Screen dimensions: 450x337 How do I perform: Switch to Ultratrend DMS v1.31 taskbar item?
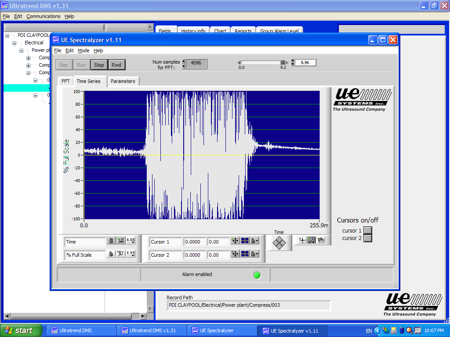[152, 330]
